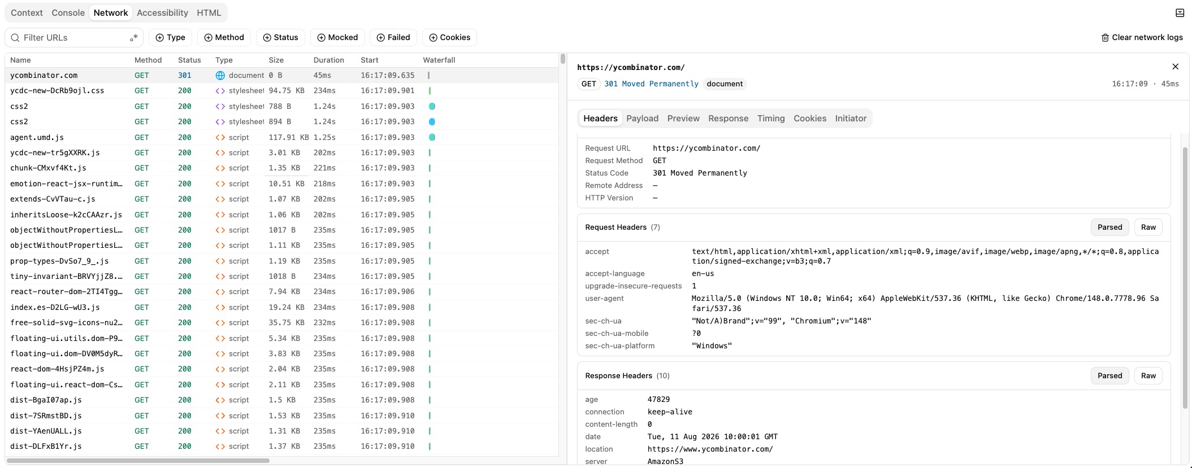Switch to the Context tab
Image resolution: width=1192 pixels, height=468 pixels.
click(x=27, y=13)
